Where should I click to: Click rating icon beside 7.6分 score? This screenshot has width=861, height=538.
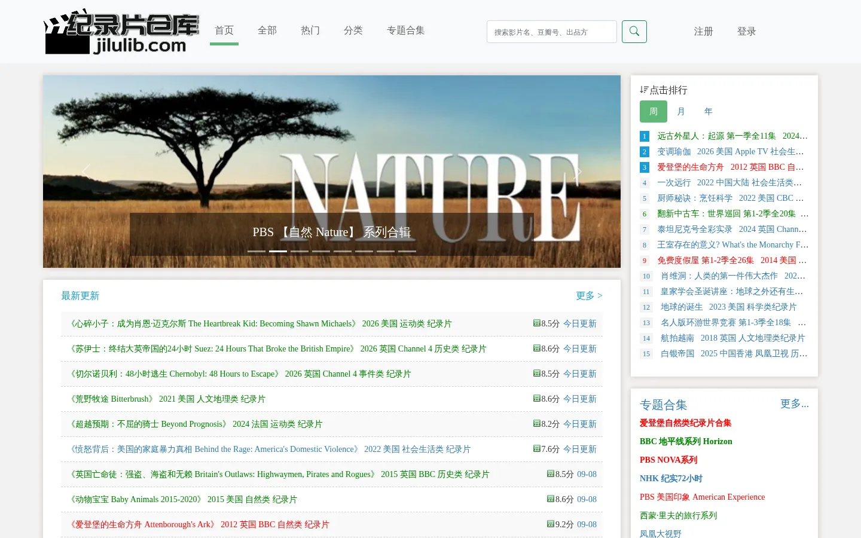537,448
